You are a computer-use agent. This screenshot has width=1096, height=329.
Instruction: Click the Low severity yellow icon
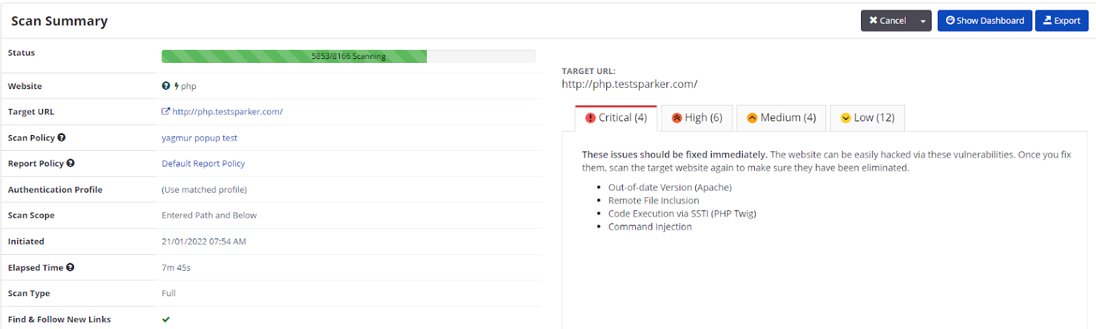click(x=846, y=118)
